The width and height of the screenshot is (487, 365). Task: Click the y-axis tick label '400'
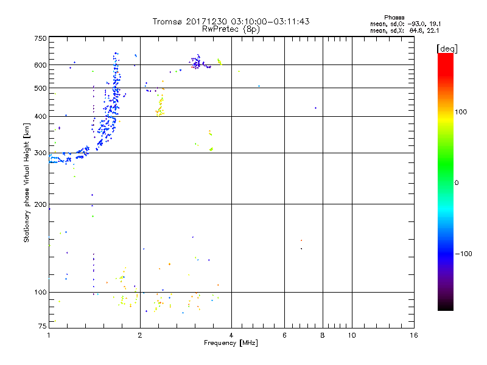[40, 117]
